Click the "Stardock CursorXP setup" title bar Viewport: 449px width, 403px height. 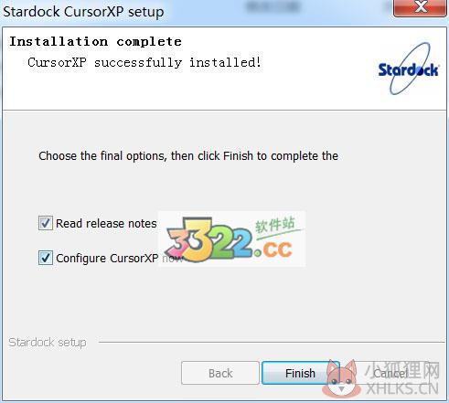[x=83, y=12]
